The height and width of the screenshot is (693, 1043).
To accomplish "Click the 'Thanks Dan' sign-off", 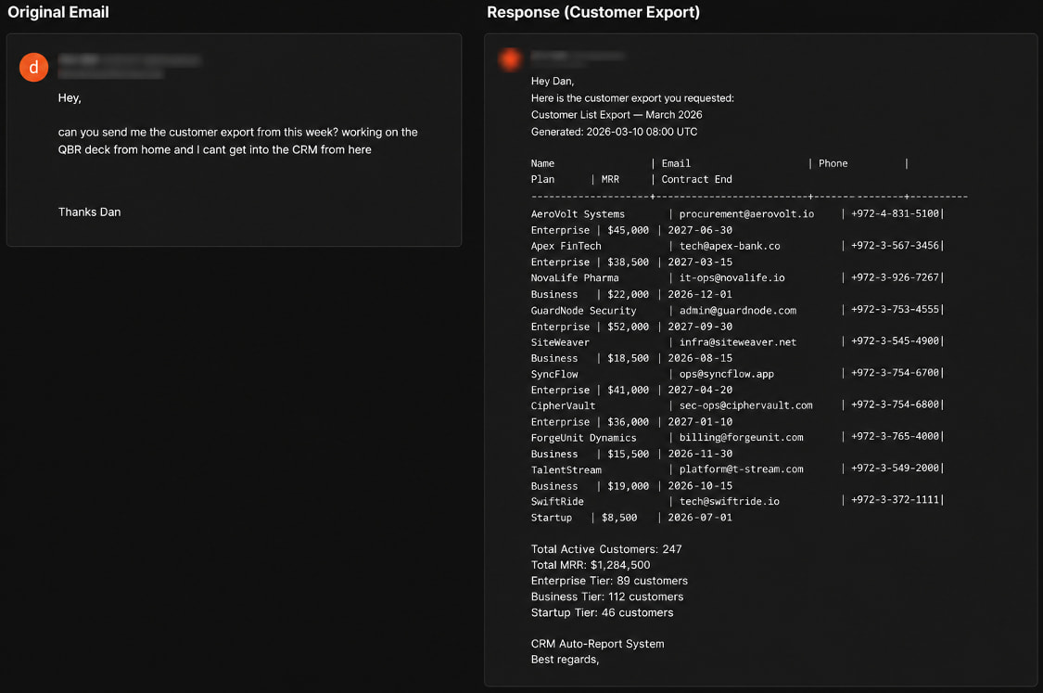I will click(89, 212).
